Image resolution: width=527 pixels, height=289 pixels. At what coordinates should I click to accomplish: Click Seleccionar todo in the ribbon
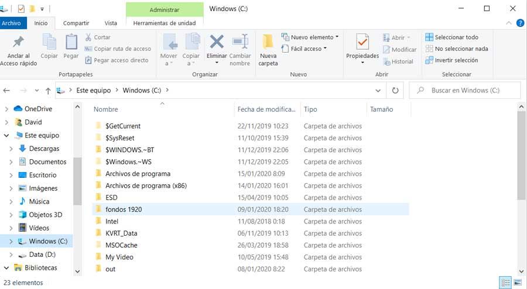click(451, 37)
